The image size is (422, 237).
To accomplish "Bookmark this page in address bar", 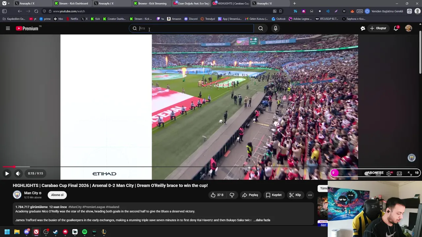I will point(281,11).
